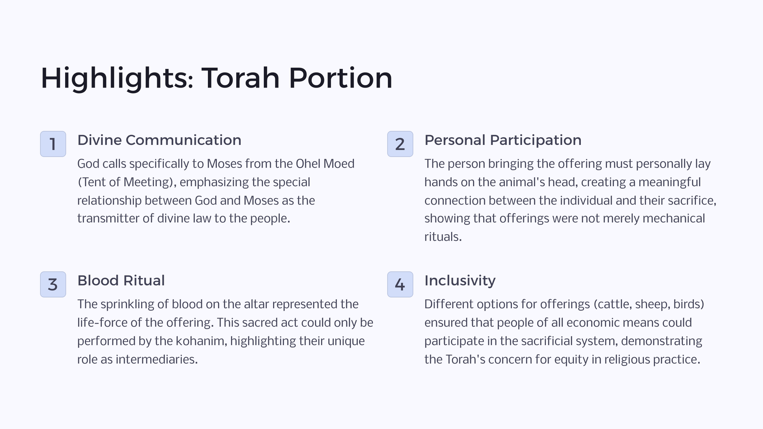Click the Blood Ritual heading
The image size is (763, 429).
[x=121, y=280]
